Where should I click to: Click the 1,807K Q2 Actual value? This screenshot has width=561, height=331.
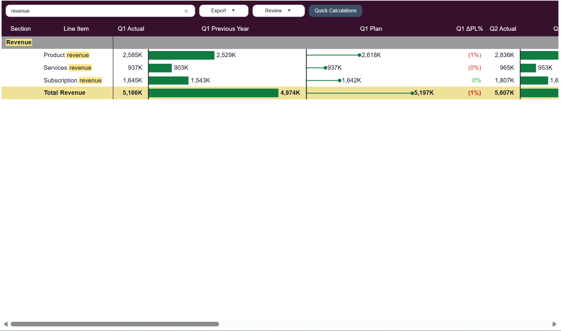click(x=504, y=81)
